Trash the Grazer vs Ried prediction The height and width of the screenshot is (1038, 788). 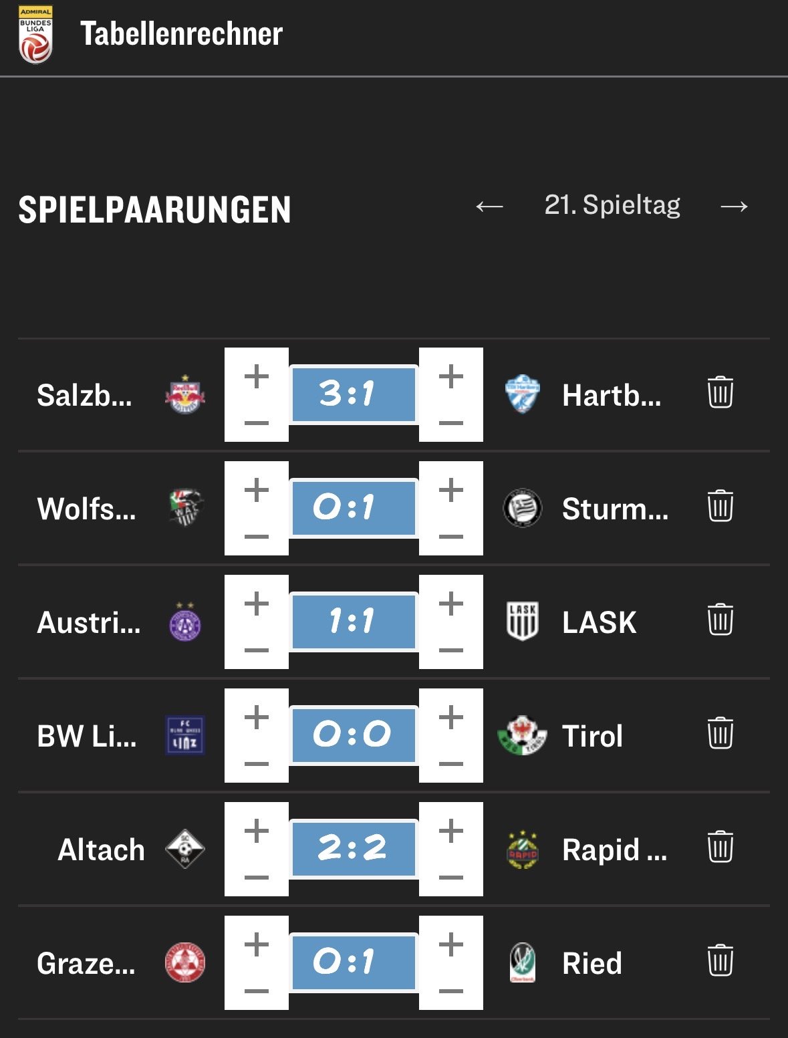[x=720, y=960]
